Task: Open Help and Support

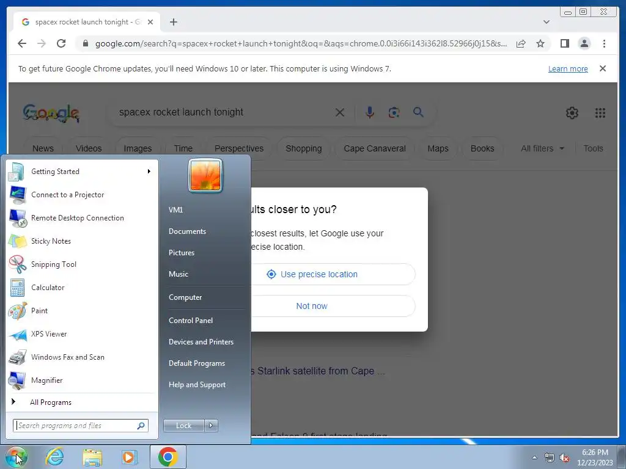Action: click(197, 385)
